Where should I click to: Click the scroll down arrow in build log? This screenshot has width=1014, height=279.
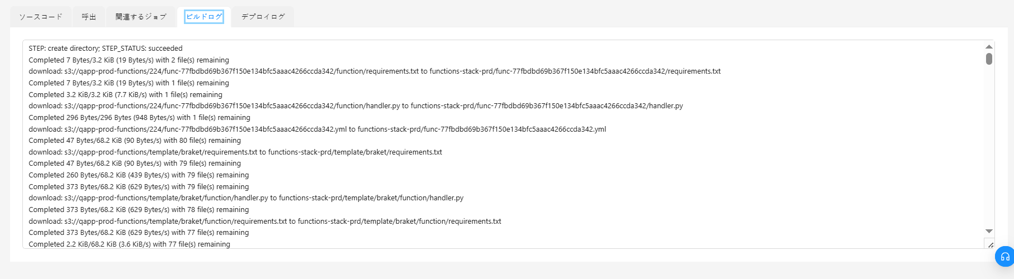(x=989, y=231)
